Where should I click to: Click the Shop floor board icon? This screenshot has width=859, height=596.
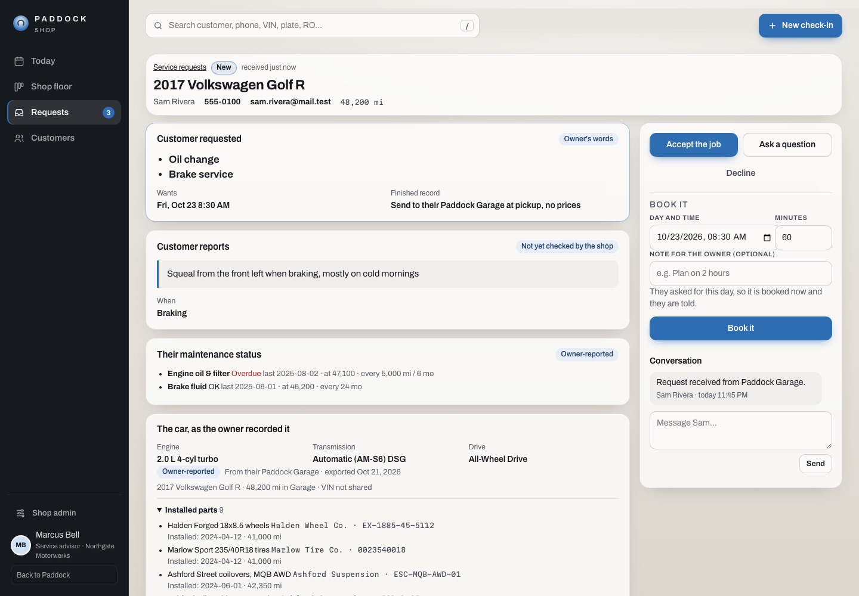[x=19, y=86]
